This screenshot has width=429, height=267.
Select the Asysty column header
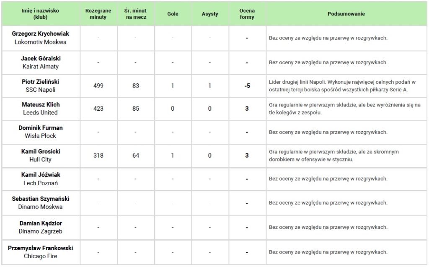[x=210, y=14]
